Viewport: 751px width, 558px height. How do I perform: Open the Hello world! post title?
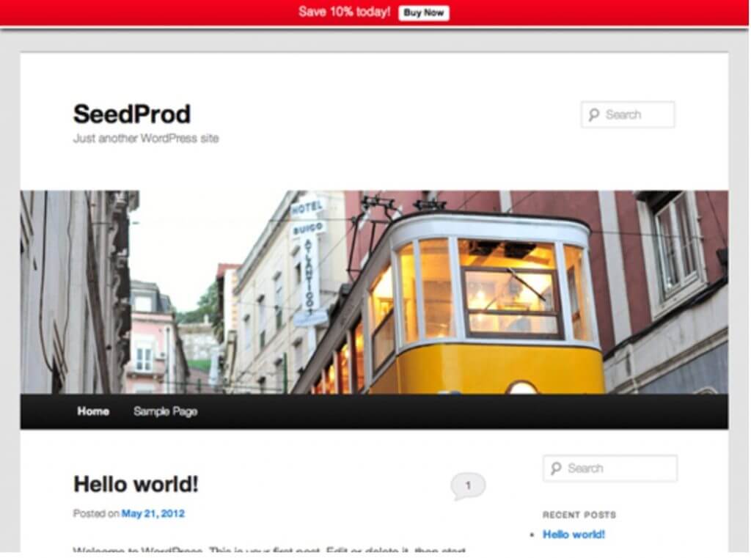136,484
